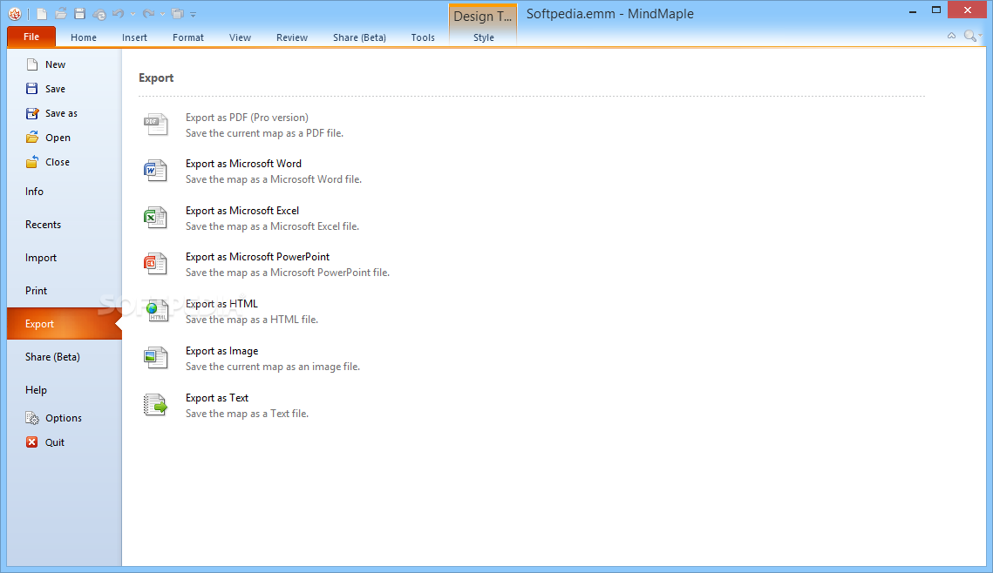Click Export as HTML label

pyautogui.click(x=221, y=304)
